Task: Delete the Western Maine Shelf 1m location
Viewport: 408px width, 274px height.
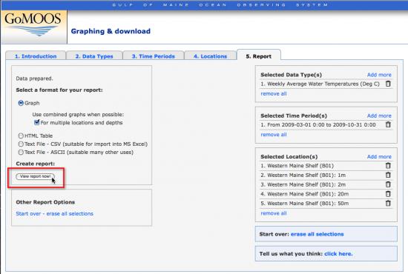Action: (388, 175)
